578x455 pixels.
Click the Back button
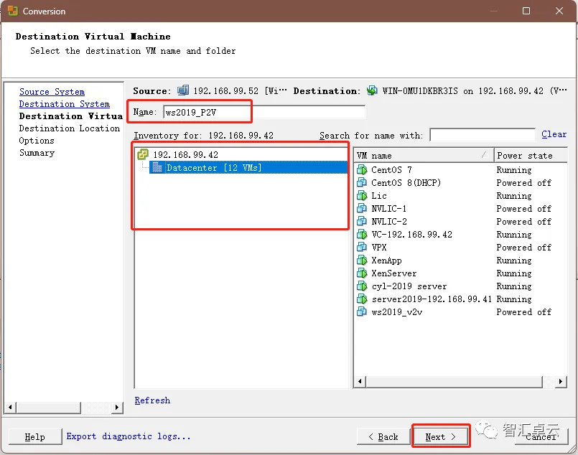[383, 437]
